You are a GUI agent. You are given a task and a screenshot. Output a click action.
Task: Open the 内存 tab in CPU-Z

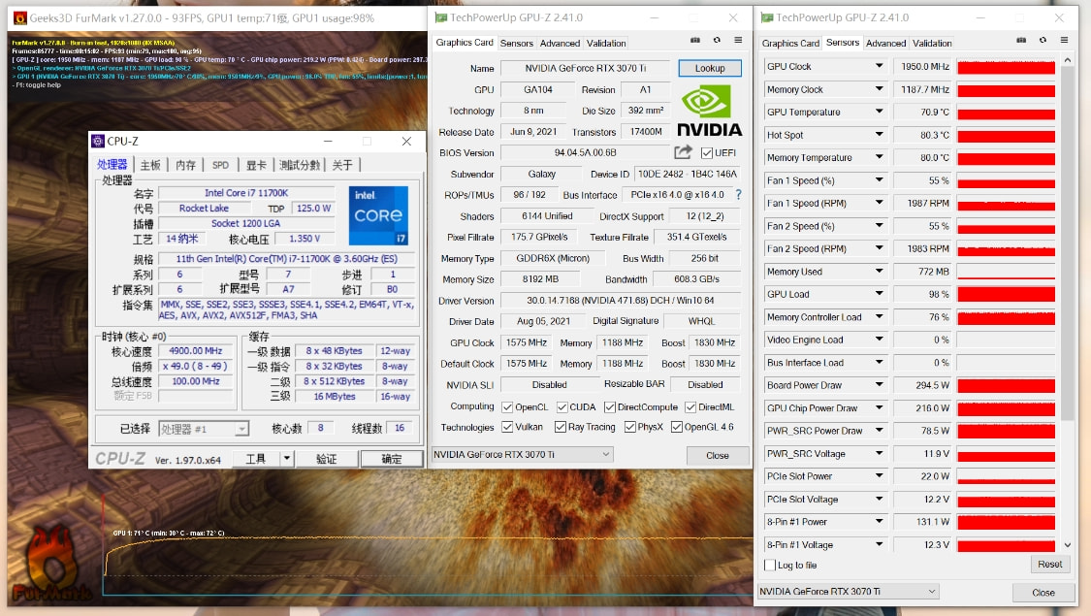click(x=185, y=165)
